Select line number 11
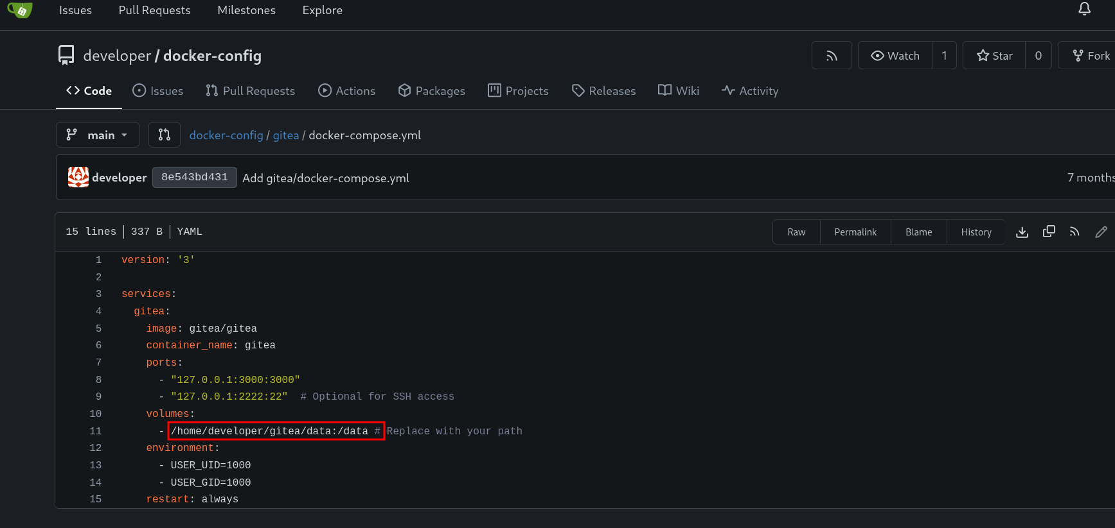This screenshot has width=1115, height=528. 96,431
